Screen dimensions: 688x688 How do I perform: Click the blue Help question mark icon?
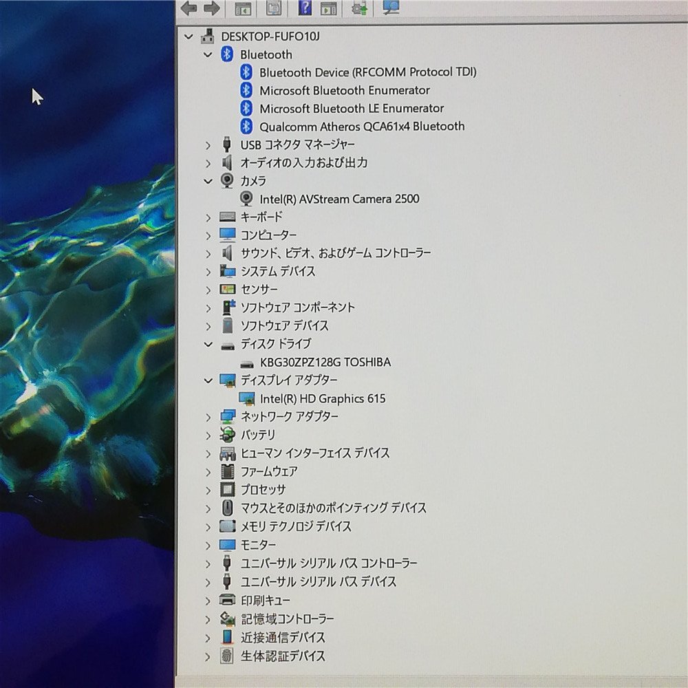pos(305,8)
